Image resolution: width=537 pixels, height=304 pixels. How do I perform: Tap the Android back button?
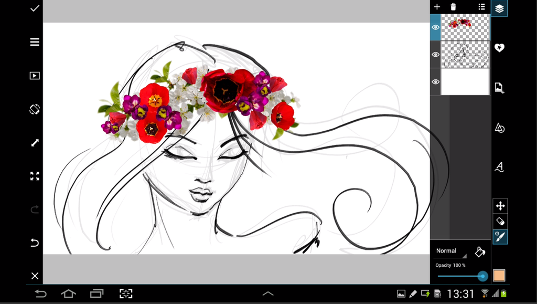[41, 293]
